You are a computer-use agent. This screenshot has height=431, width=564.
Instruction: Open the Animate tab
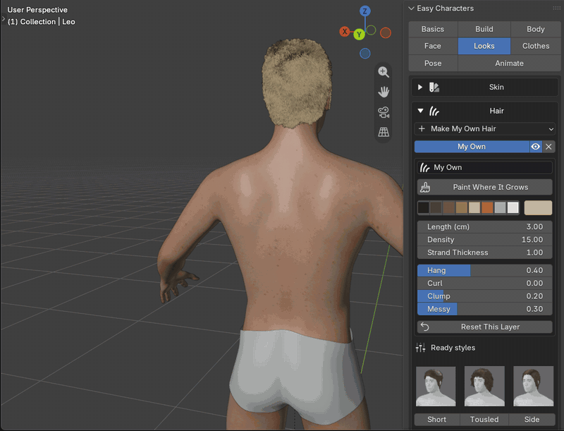(x=509, y=63)
